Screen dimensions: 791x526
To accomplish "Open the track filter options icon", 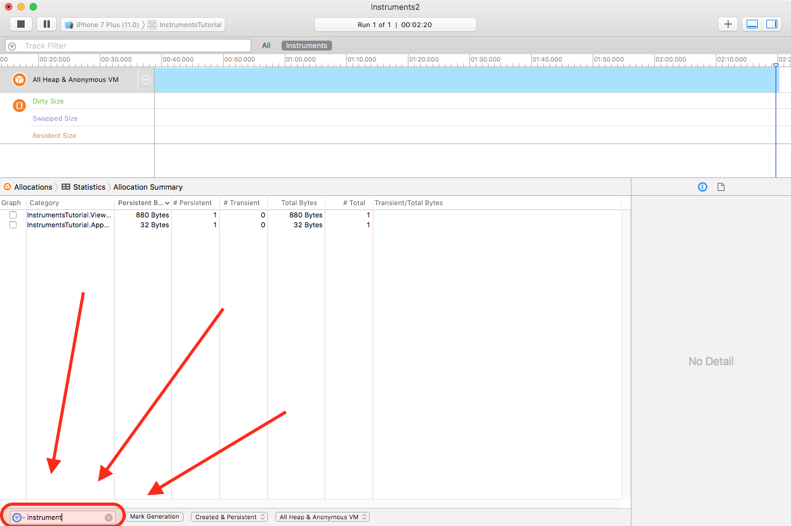I will [12, 46].
